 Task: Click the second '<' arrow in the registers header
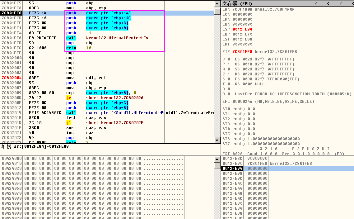328,4
